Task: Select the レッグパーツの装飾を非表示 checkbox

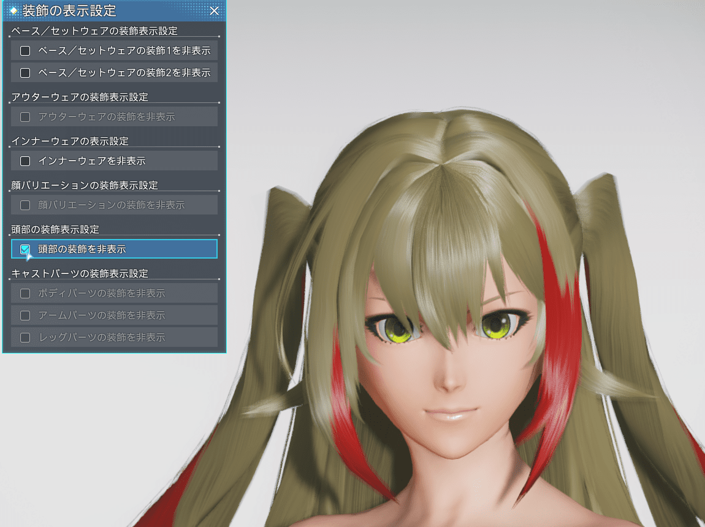Action: 25,338
